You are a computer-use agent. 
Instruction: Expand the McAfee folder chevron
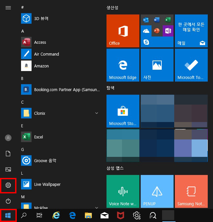click(x=97, y=208)
